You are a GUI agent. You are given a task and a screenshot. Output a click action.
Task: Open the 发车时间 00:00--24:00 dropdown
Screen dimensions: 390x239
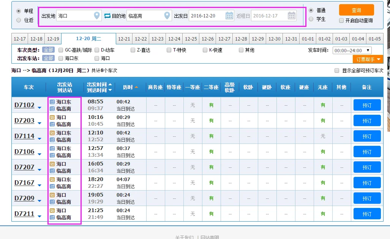[352, 50]
